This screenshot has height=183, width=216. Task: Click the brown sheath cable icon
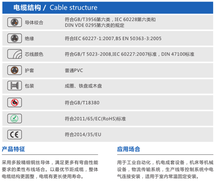14,70
